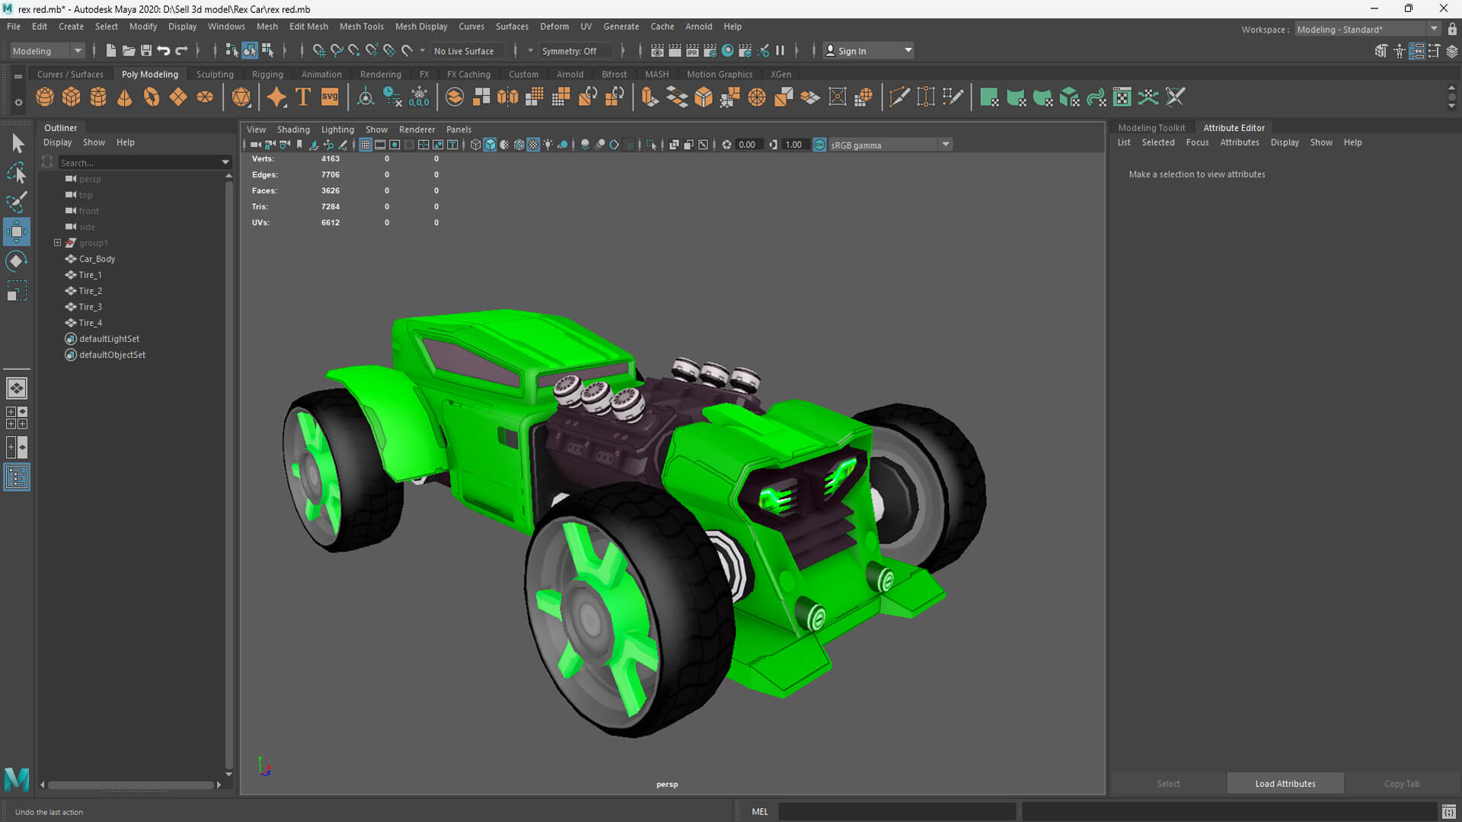Open the Outliner Display menu
The image size is (1462, 822).
pyautogui.click(x=57, y=142)
